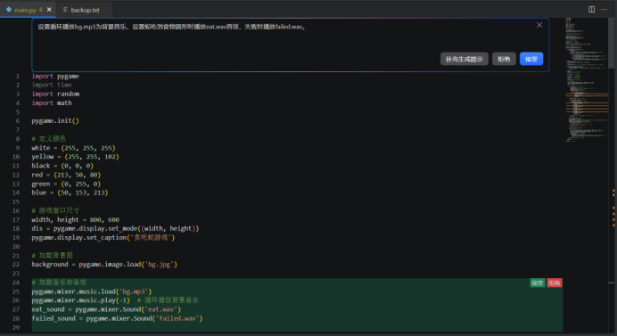Click the line 'width, height = 800, 600'
Screen dimensions: 617x336
[75, 219]
